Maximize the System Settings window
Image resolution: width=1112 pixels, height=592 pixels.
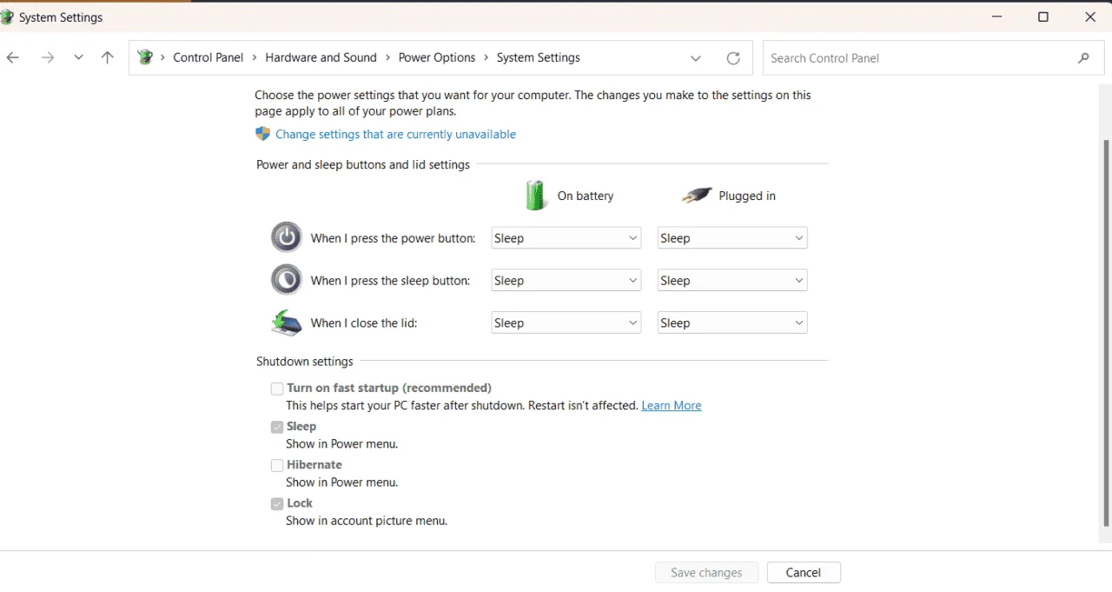1043,17
